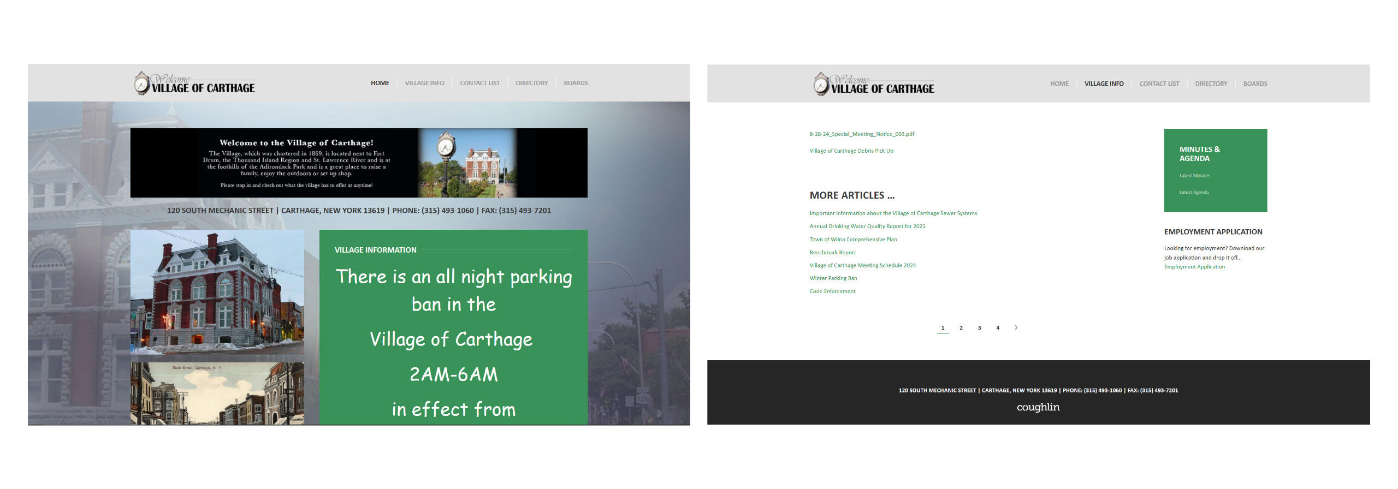Click the Village of Carthage logo above the welcome banner

194,84
